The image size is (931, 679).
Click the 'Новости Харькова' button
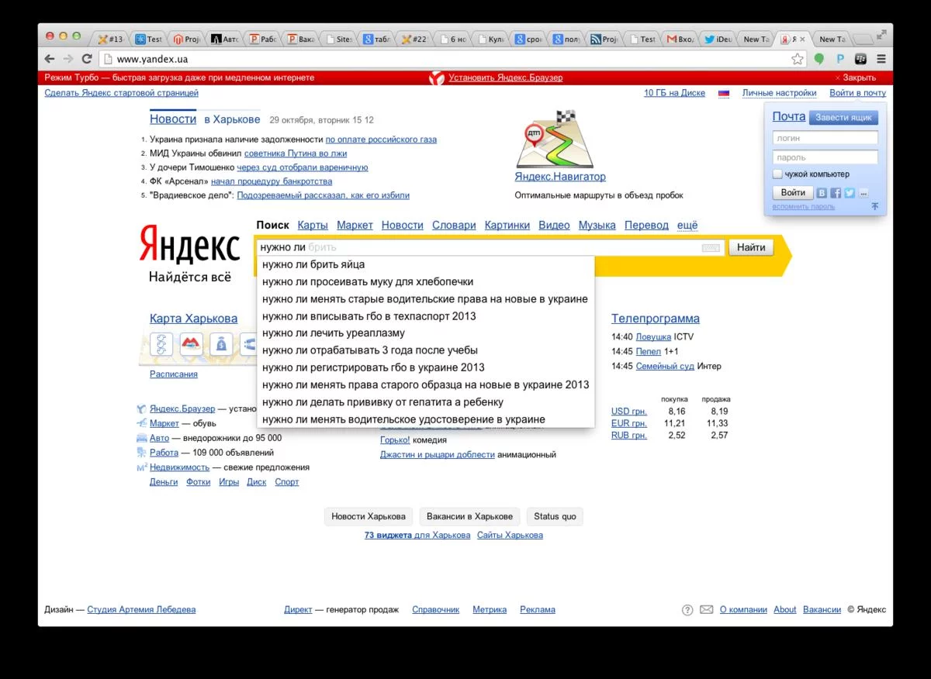pos(369,516)
